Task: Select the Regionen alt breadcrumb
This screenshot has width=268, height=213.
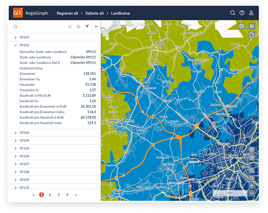Action: coord(67,13)
